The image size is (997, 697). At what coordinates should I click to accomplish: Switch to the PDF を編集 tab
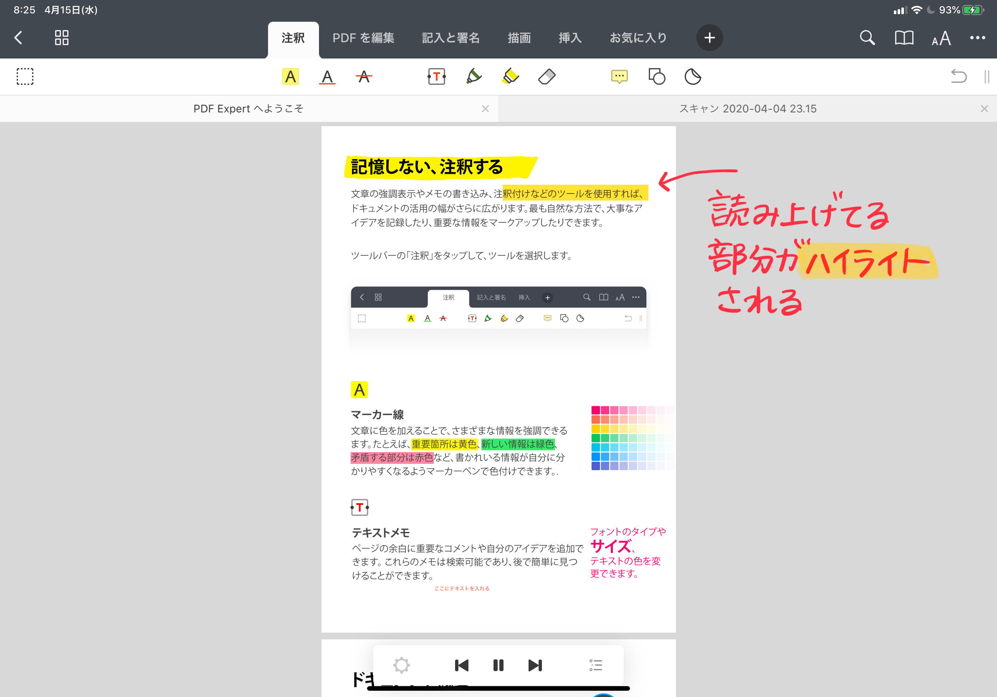[x=363, y=38]
